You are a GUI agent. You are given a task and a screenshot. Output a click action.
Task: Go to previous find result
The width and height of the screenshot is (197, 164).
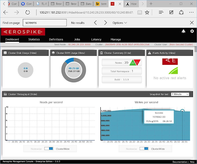tap(95, 23)
